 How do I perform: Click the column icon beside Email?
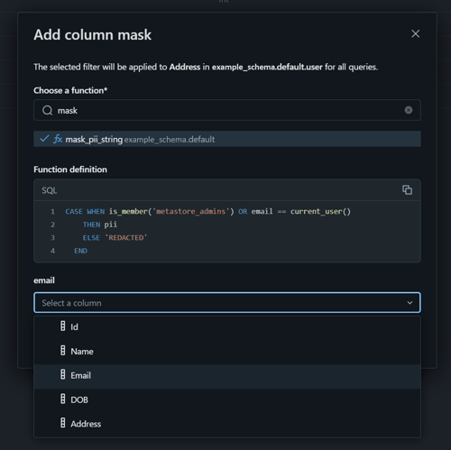coord(63,374)
